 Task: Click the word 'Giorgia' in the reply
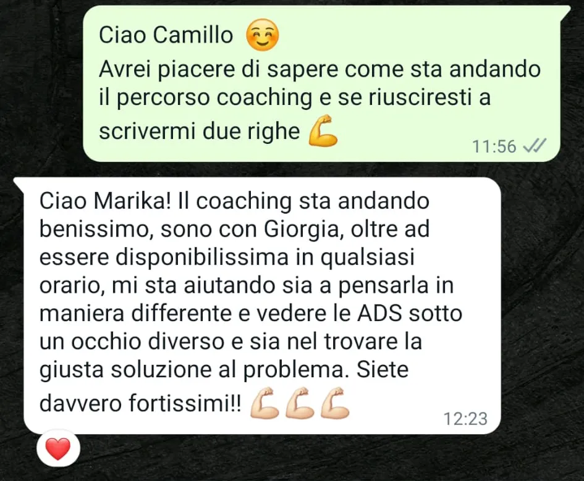point(301,230)
